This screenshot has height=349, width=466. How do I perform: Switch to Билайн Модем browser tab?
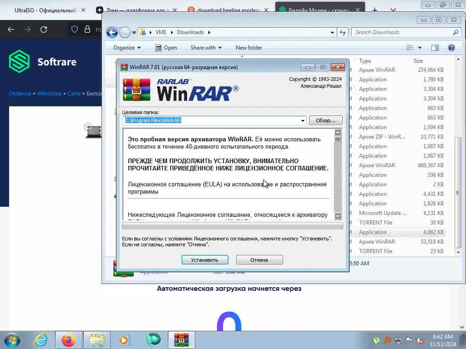[319, 10]
